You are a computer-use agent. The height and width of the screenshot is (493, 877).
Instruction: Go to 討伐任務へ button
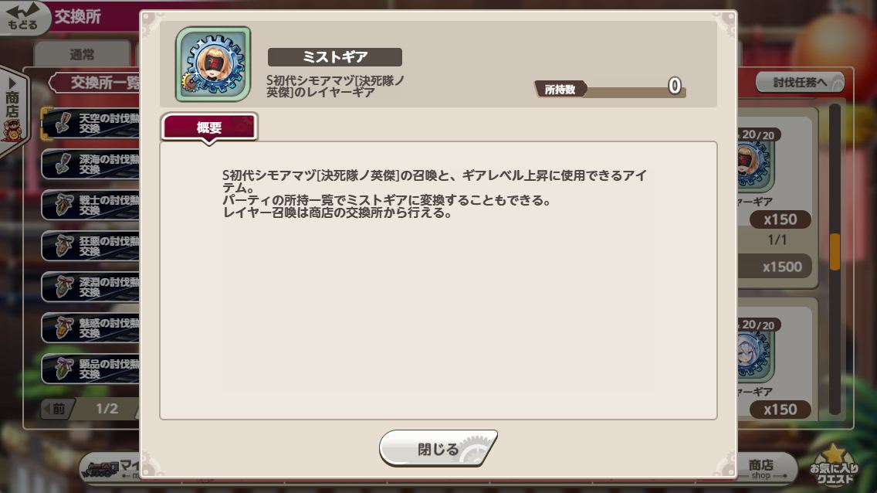[800, 82]
